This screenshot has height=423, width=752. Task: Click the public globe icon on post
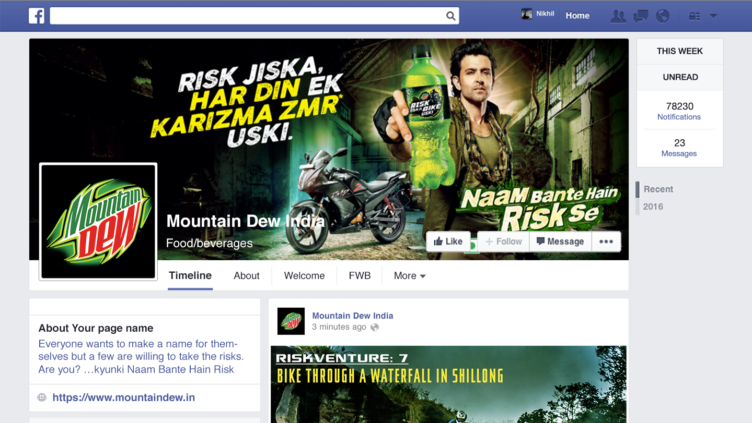point(375,328)
